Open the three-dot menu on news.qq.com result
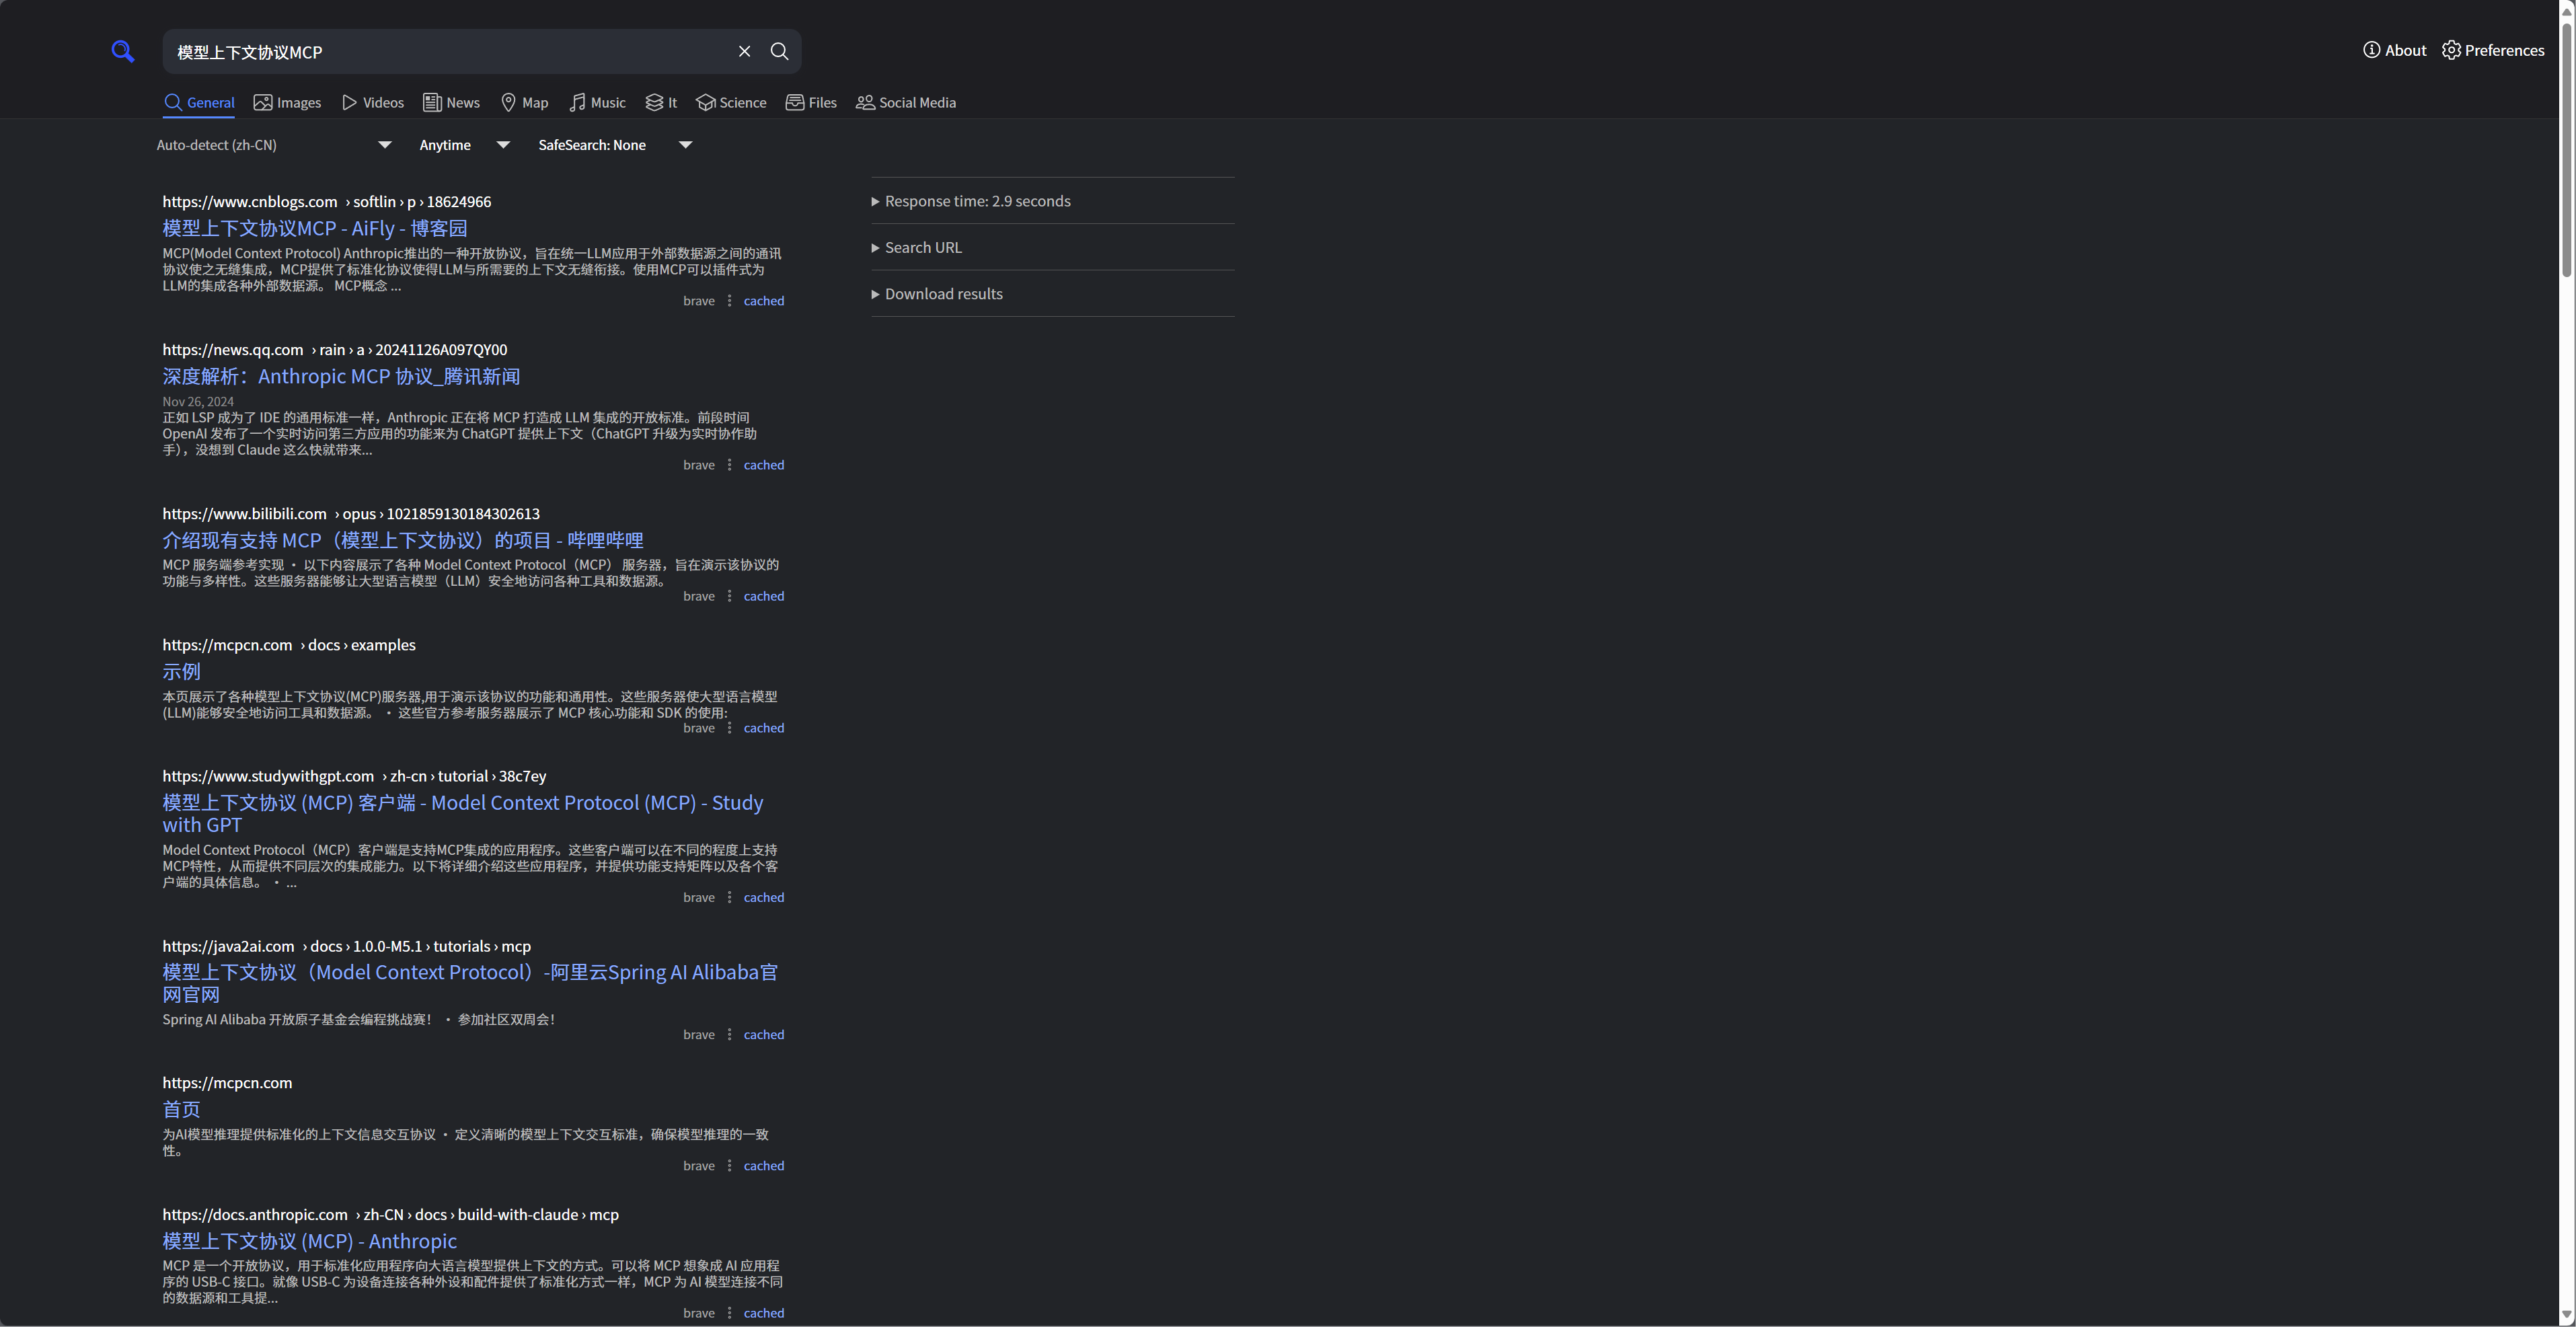The image size is (2576, 1327). [729, 465]
